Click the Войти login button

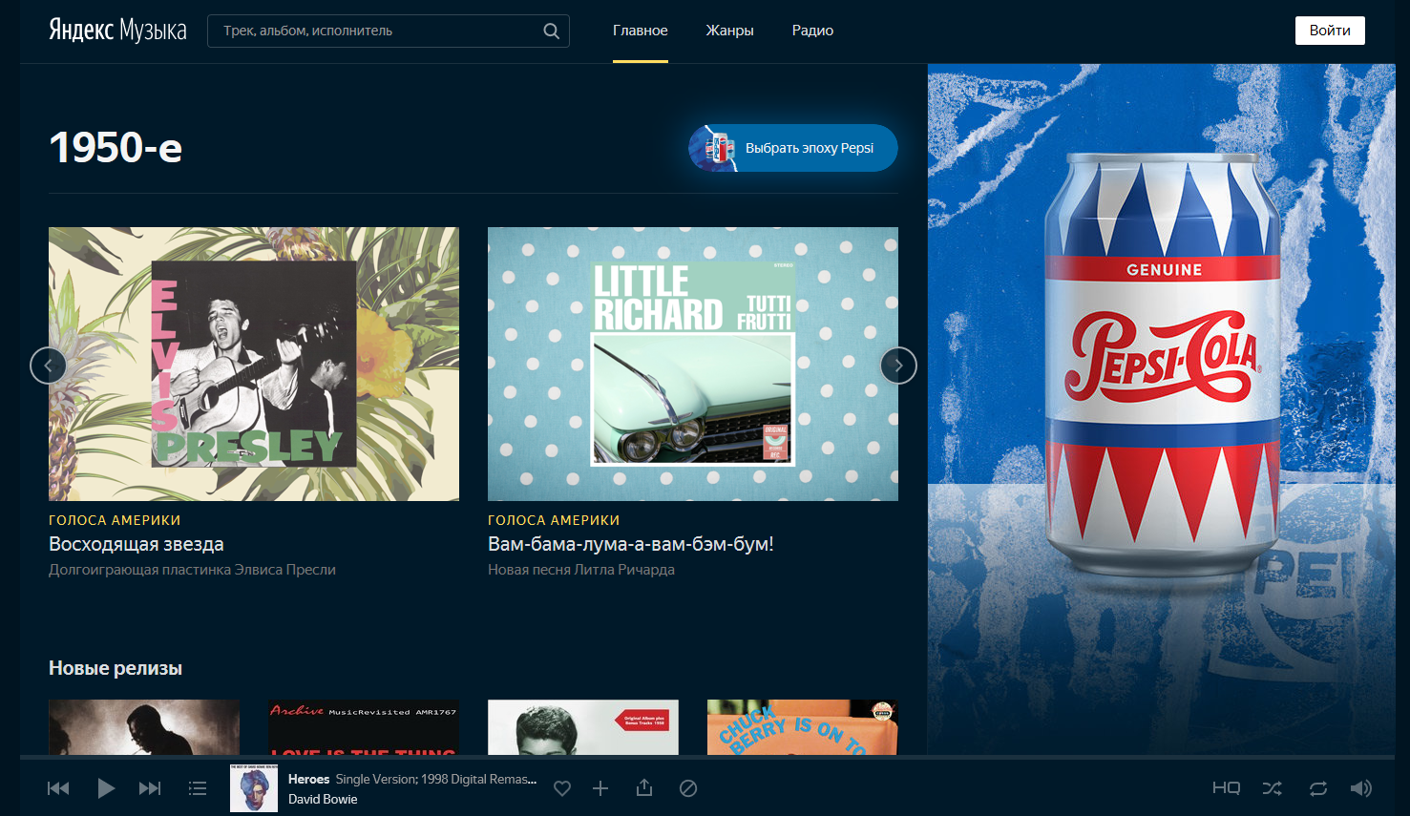[1330, 31]
